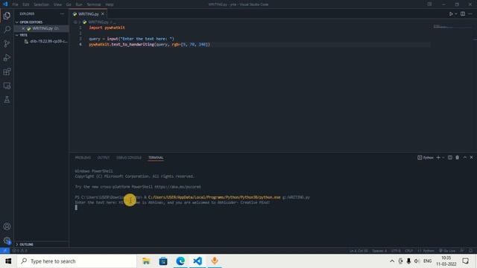Open Microsoft Edge from the taskbar
477x268 pixels.
point(180,261)
